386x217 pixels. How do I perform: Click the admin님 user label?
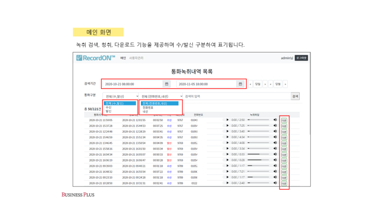tap(287, 58)
